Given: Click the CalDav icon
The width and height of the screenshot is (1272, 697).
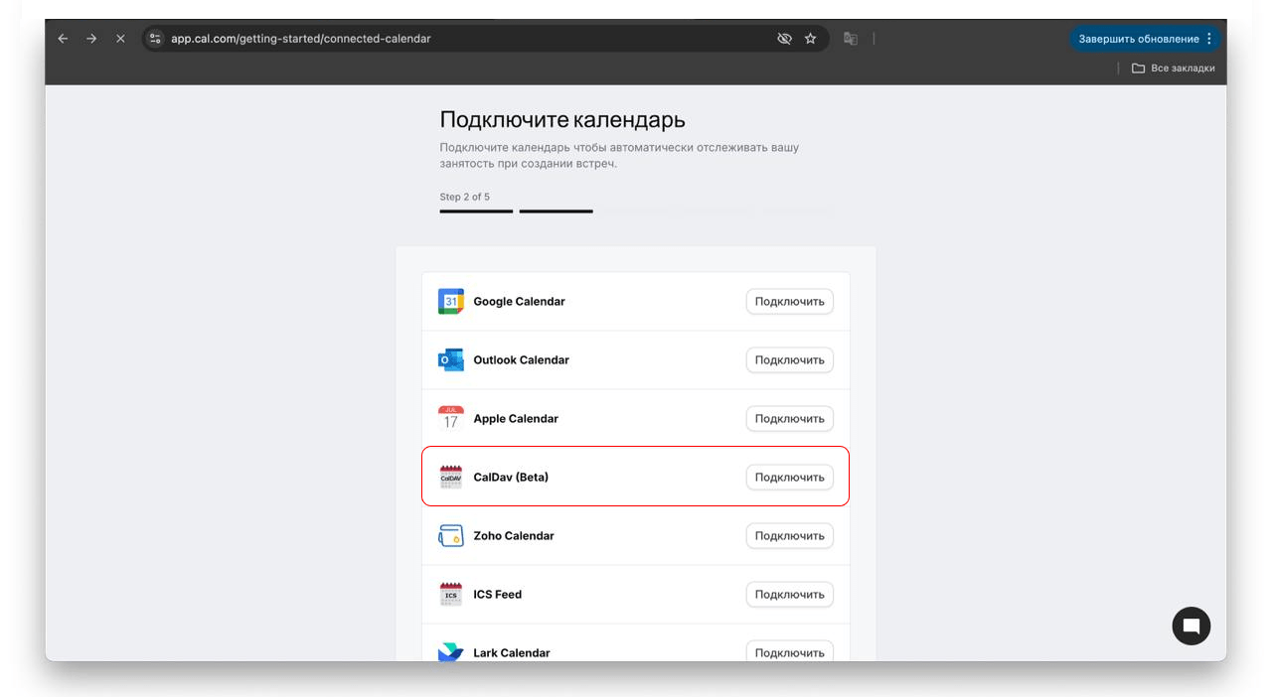Looking at the screenshot, I should coord(451,478).
